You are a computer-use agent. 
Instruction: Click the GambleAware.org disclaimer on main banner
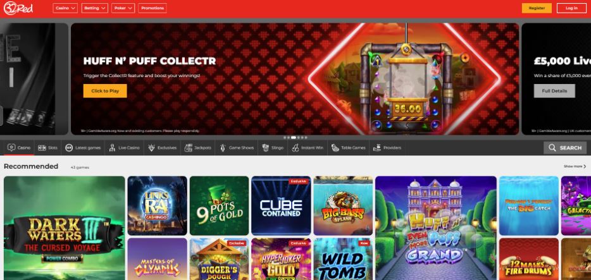tap(140, 131)
